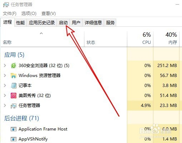Screen dimensions: 182x143
Task: Click the AppVShNotify process icon
Action: (14, 139)
